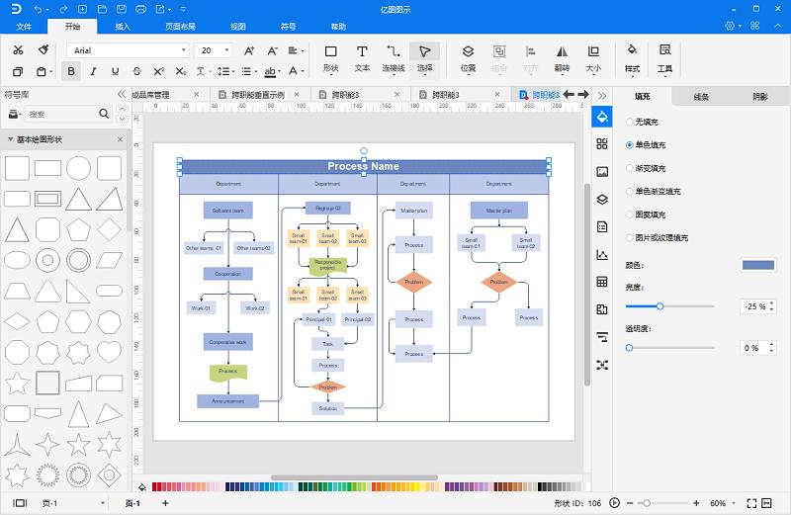791x515 pixels.
Task: Click the 样式 (Style) button
Action: [633, 57]
